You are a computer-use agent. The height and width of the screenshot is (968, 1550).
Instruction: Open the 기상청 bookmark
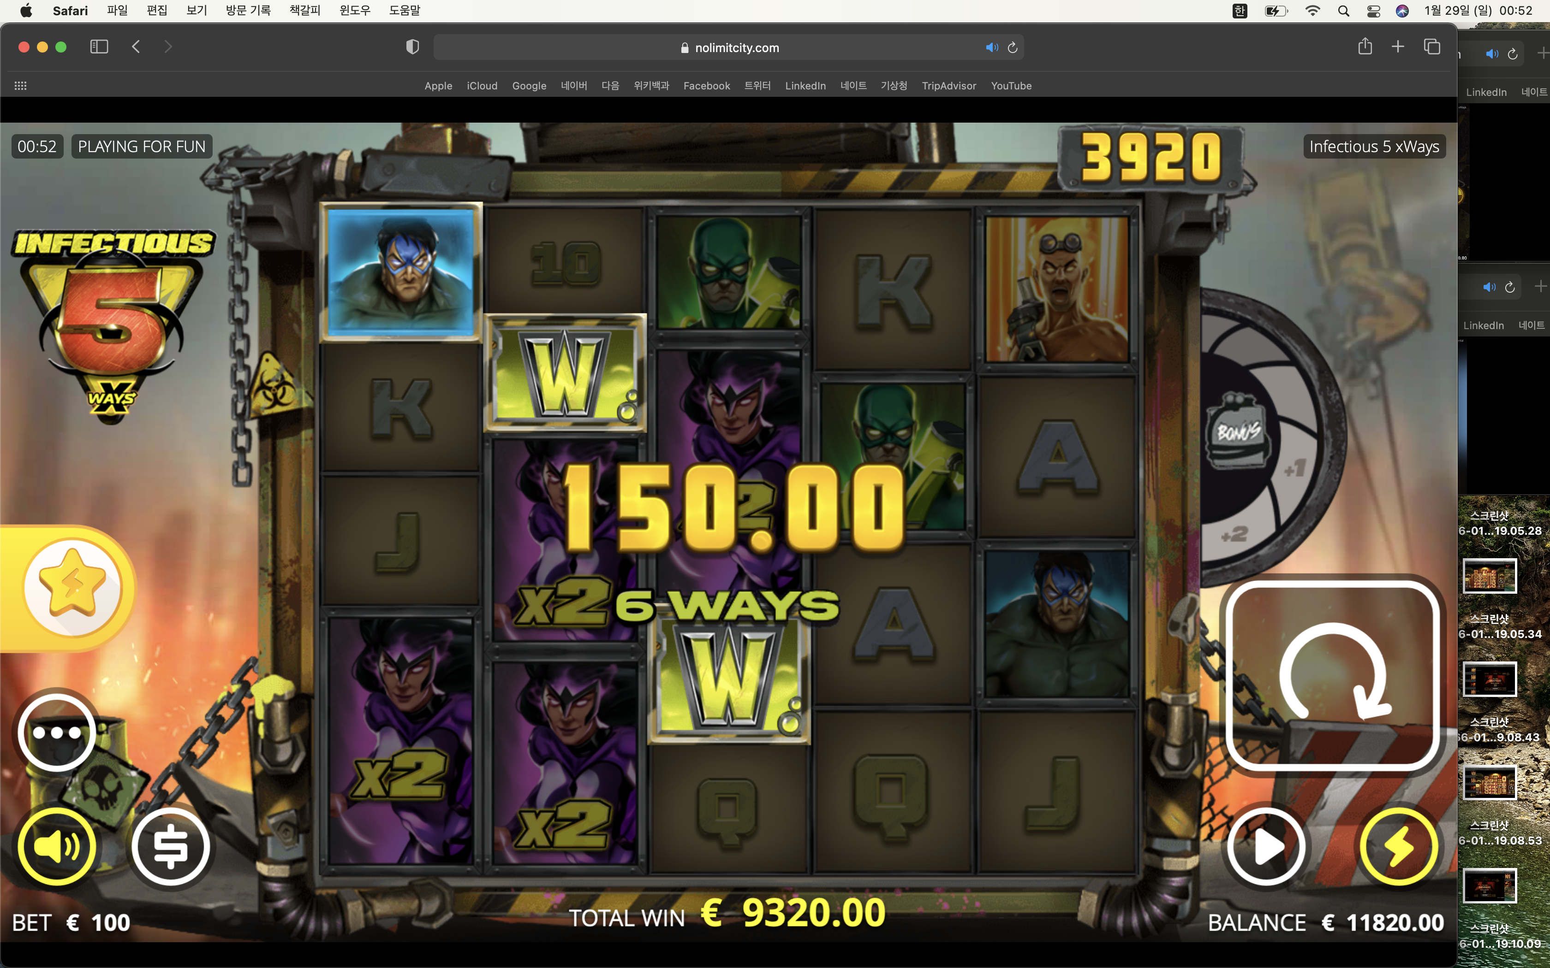[x=894, y=86]
